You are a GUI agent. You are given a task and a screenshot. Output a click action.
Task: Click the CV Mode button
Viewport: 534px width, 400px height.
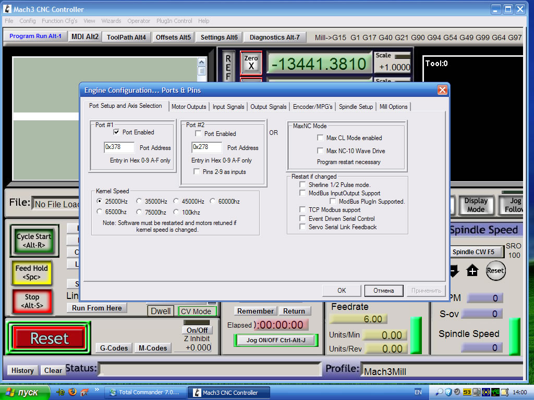(197, 311)
